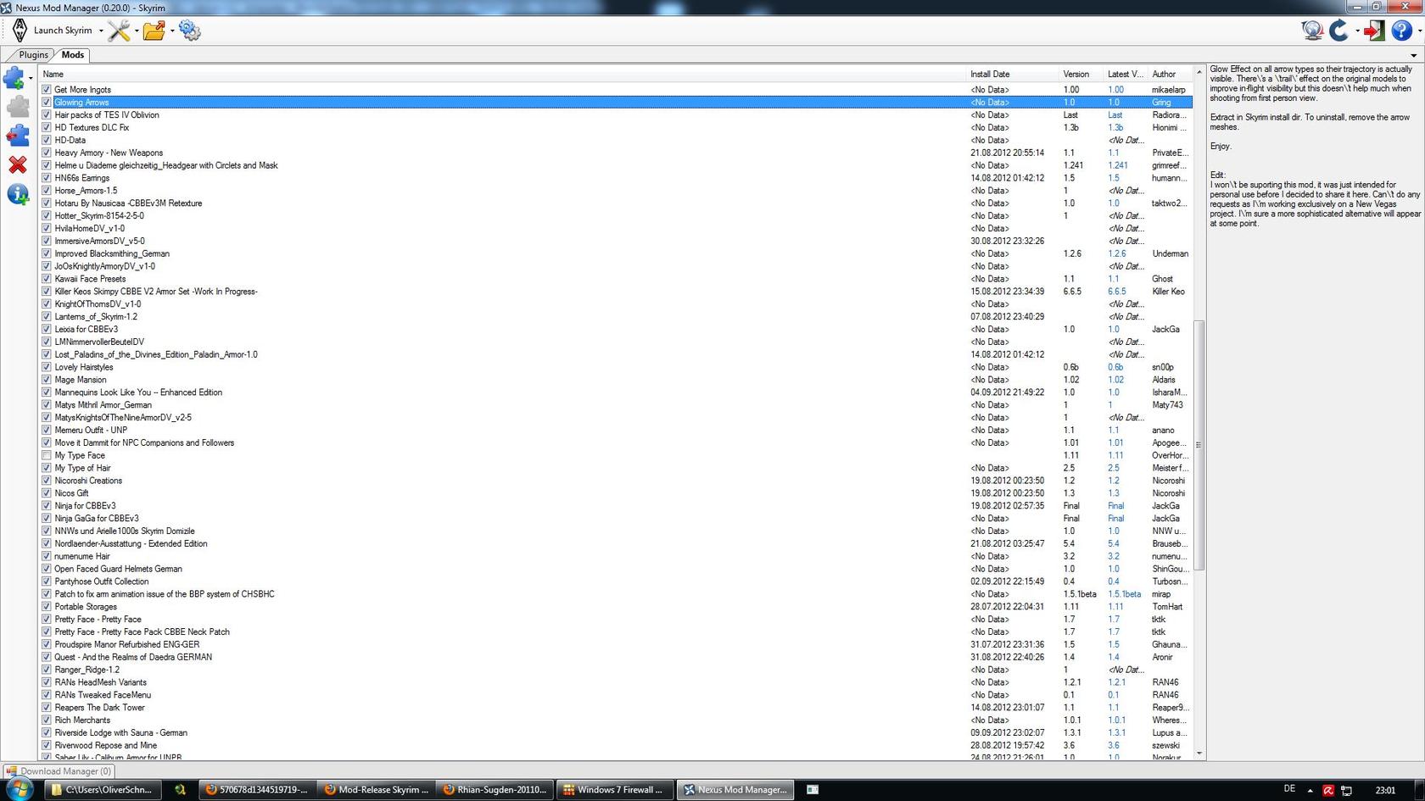The width and height of the screenshot is (1425, 801).
Task: Click the Add Mod puzzle-plus icon
Action: pyautogui.click(x=14, y=78)
